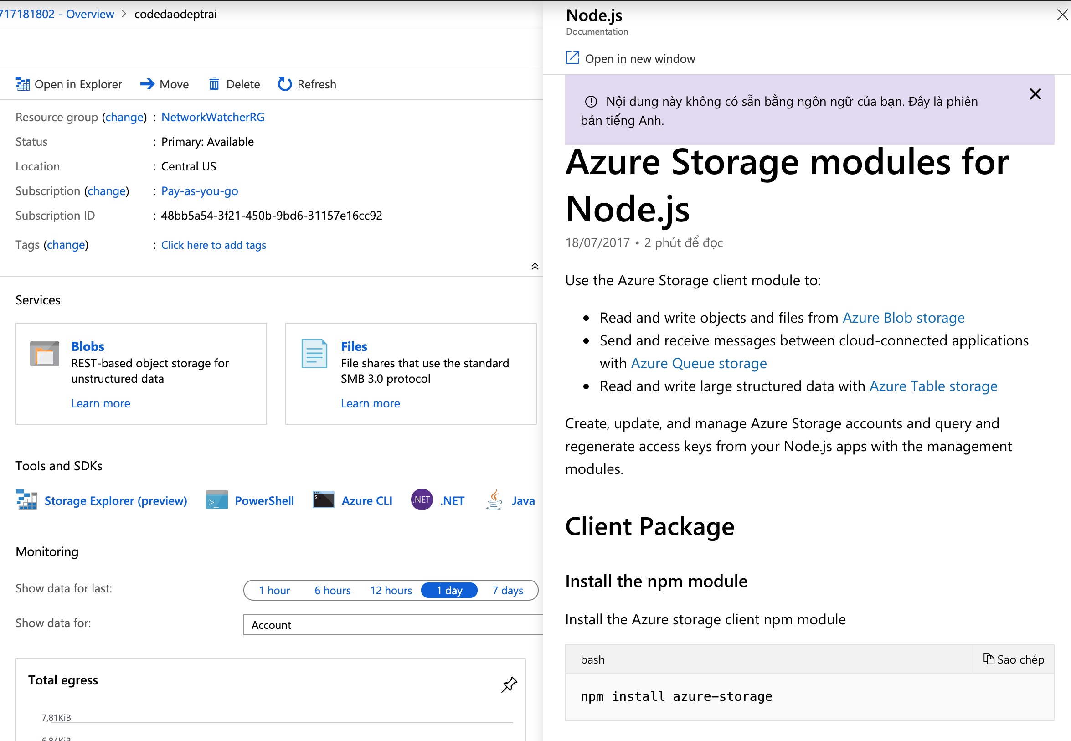
Task: Click the Azure CLI terminal icon
Action: (x=323, y=500)
